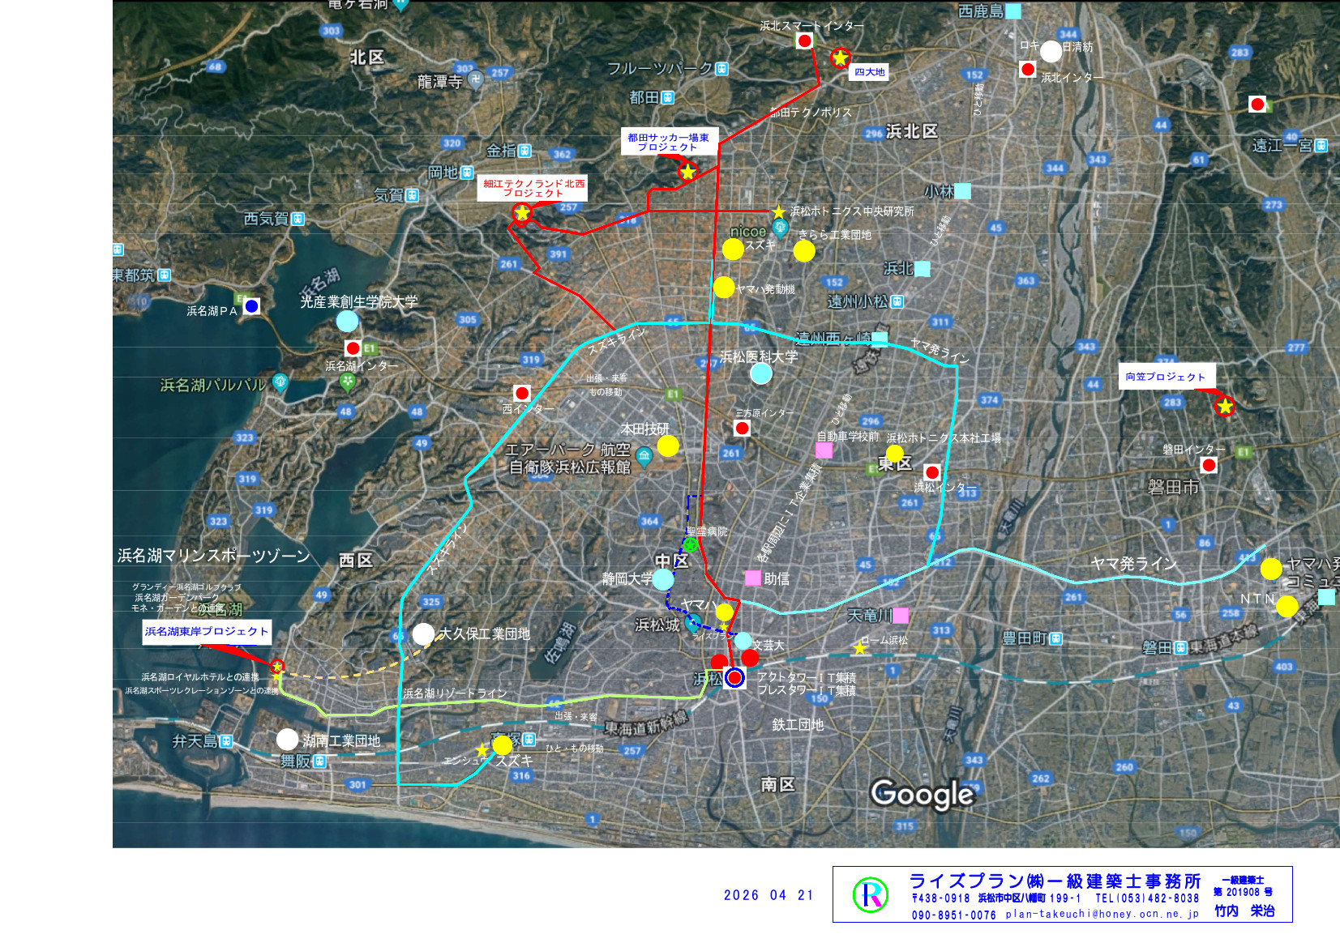Click the 第 201908 号 license number
The width and height of the screenshot is (1340, 947).
(x=1243, y=892)
